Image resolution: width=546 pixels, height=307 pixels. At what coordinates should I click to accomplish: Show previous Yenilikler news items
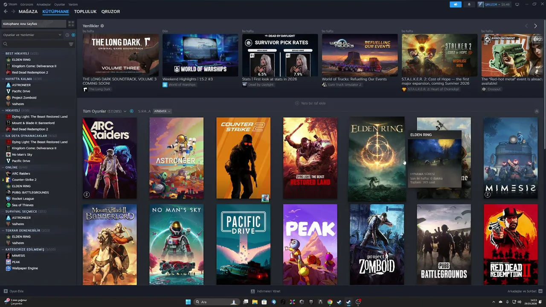point(526,26)
